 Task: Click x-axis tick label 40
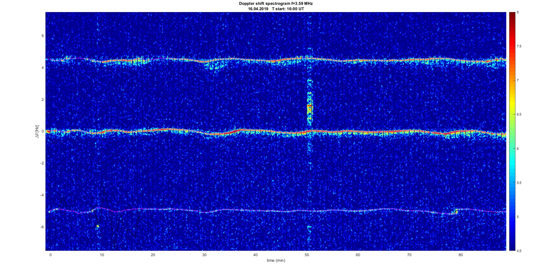pos(256,255)
